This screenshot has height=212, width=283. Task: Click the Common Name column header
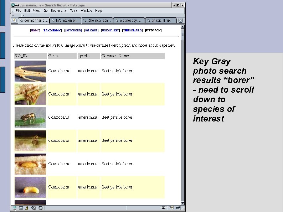click(133, 56)
